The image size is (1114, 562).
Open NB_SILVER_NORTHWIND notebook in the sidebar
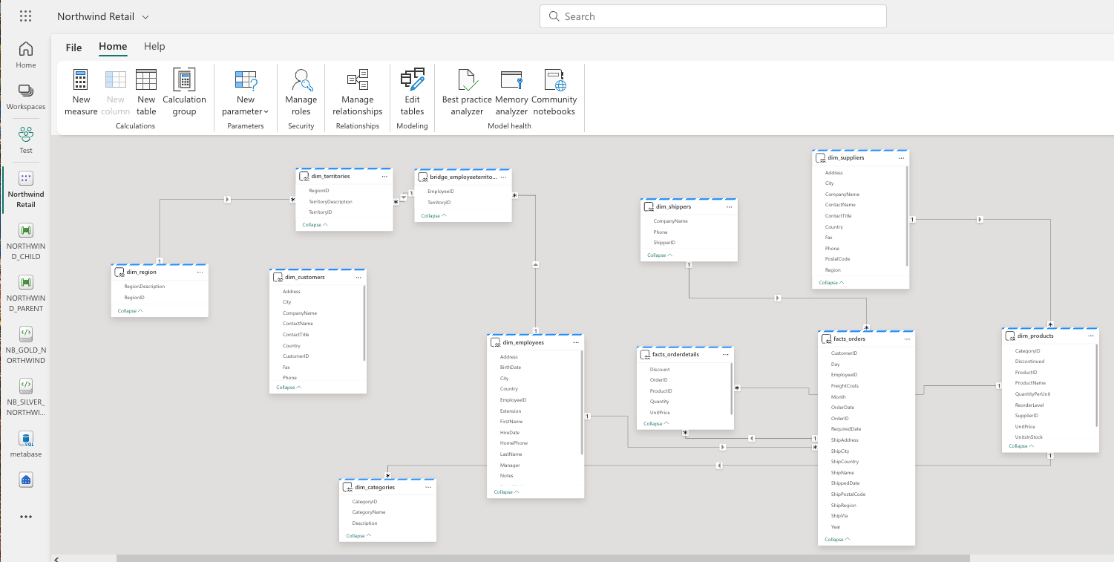click(x=26, y=397)
